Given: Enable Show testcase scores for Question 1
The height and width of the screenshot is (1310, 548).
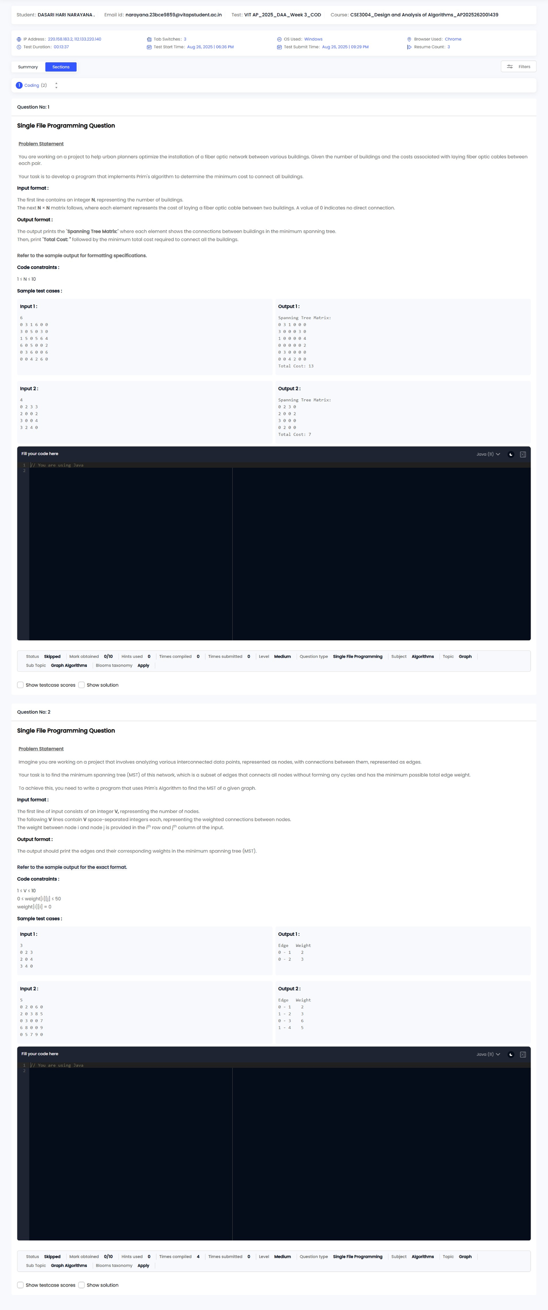Looking at the screenshot, I should click(20, 685).
